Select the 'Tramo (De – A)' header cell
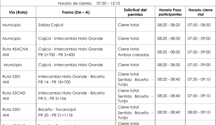Viewport: 216px width, 125px height. pos(76,12)
